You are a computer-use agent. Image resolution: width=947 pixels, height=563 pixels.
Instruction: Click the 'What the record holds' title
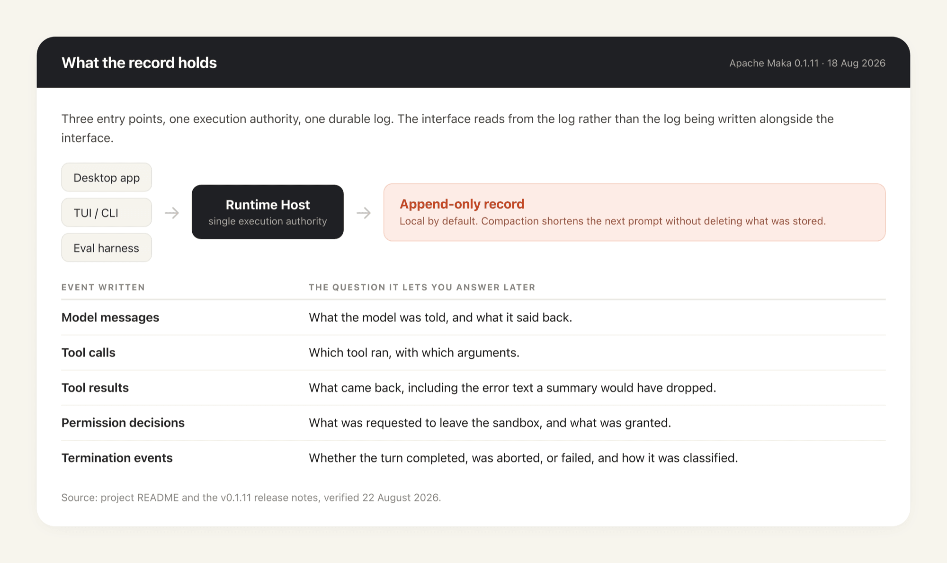point(139,63)
